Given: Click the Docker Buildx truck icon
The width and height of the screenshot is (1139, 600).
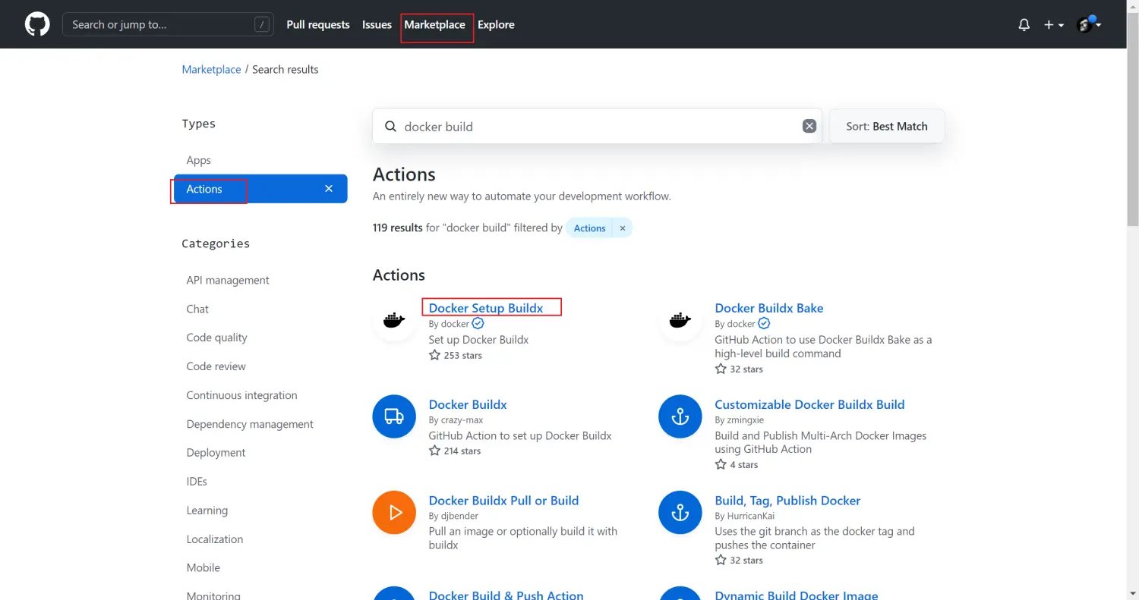Looking at the screenshot, I should (x=394, y=416).
